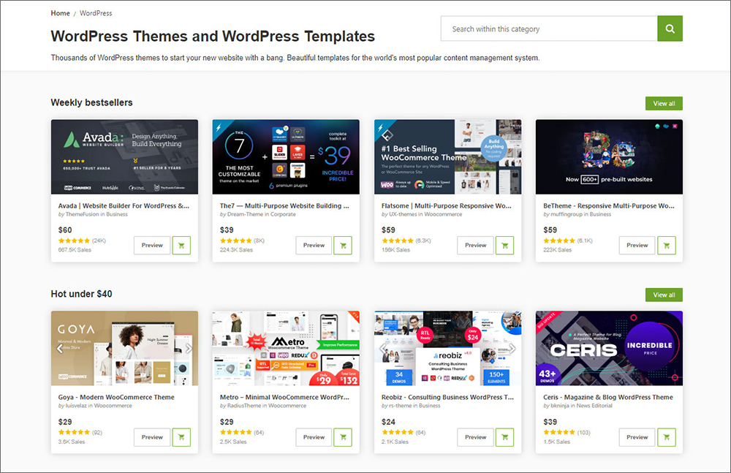Screen dimensions: 731x473
Task: Open Goya - Modern WooCommerce Theme title
Action: 116,398
